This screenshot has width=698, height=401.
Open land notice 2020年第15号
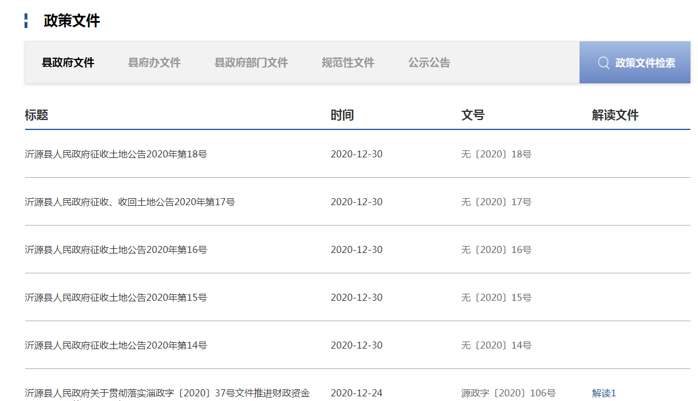[x=116, y=298]
